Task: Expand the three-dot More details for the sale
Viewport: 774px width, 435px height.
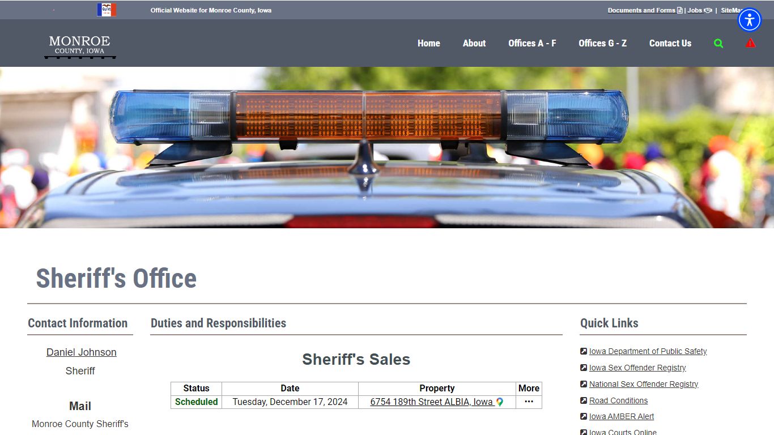Action: (x=529, y=402)
